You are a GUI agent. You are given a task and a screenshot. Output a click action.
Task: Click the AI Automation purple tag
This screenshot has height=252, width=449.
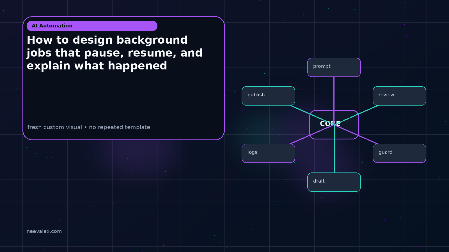click(92, 26)
